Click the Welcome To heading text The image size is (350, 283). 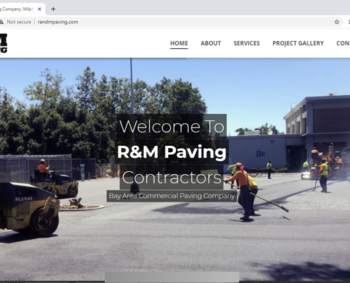(x=172, y=127)
